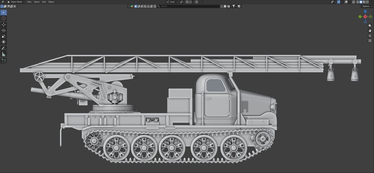Image resolution: width=374 pixels, height=173 pixels.
Task: Switch orthographic/perspective grid icon
Action: [370, 41]
